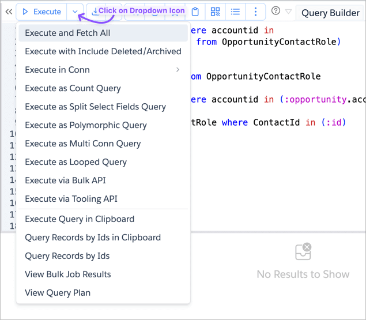The image size is (366, 320).
Task: Open View Query Plan
Action: 58,293
